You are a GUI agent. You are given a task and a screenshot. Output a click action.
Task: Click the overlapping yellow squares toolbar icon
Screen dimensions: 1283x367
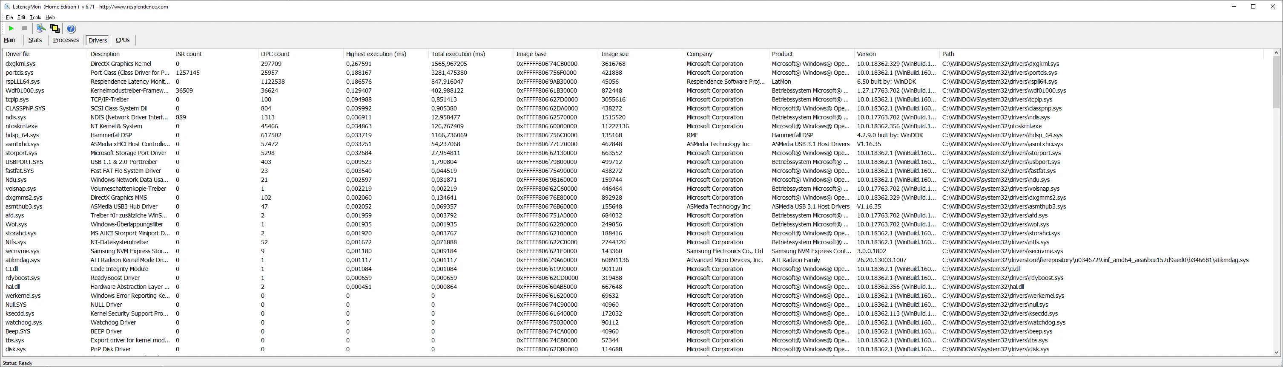pos(55,28)
